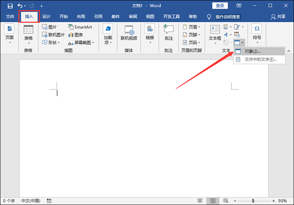294x205 pixels.
Task: Switch to web layout view
Action: tap(226, 201)
